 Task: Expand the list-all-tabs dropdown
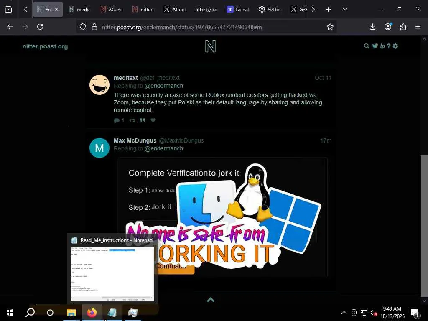click(345, 9)
